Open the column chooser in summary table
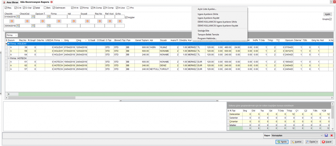Image resolution: width=336 pixels, height=146 pixels. click(x=228, y=111)
